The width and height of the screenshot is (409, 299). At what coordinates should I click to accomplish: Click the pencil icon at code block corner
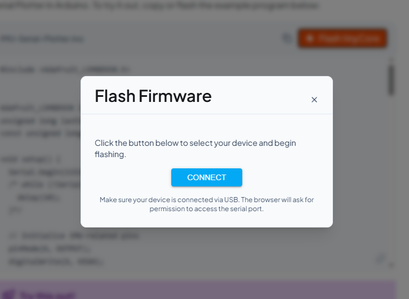[381, 259]
